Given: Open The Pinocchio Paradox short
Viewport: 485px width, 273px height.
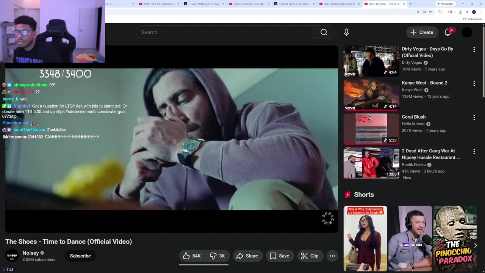Looking at the screenshot, I should tap(455, 238).
